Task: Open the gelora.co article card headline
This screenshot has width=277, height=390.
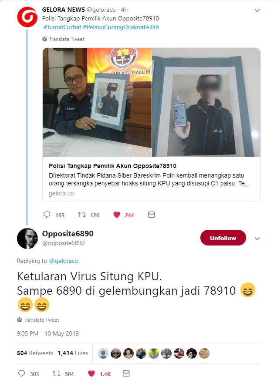Action: click(112, 166)
